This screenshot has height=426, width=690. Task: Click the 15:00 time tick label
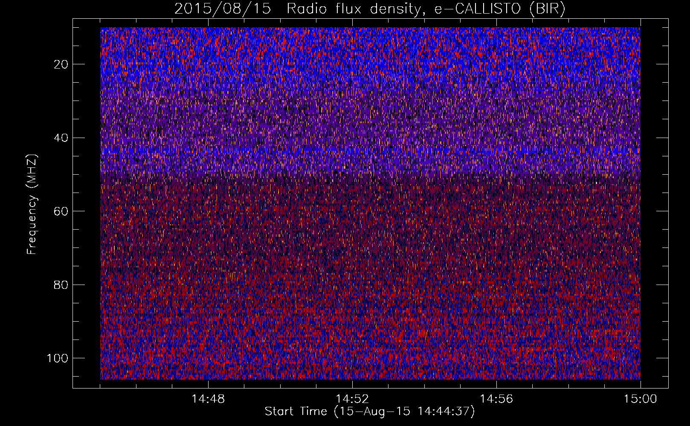tap(641, 399)
